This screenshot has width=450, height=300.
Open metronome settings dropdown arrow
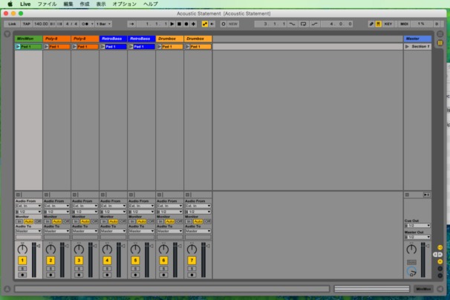[x=92, y=24]
